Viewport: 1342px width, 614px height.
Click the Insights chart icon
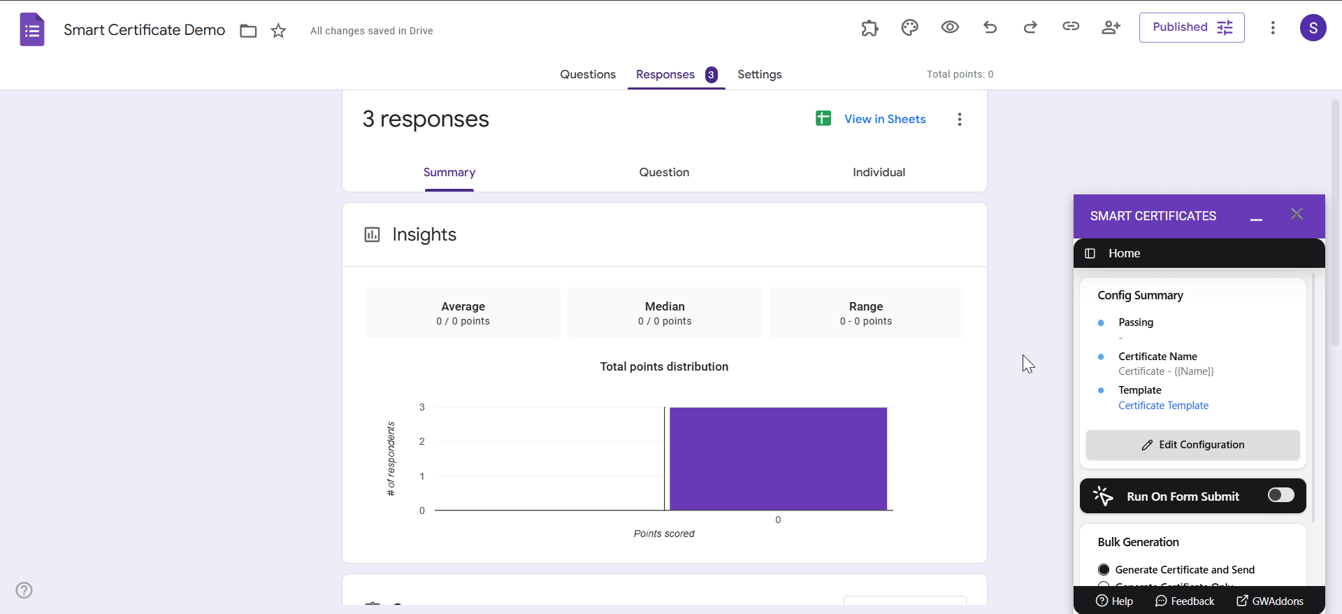pos(372,234)
